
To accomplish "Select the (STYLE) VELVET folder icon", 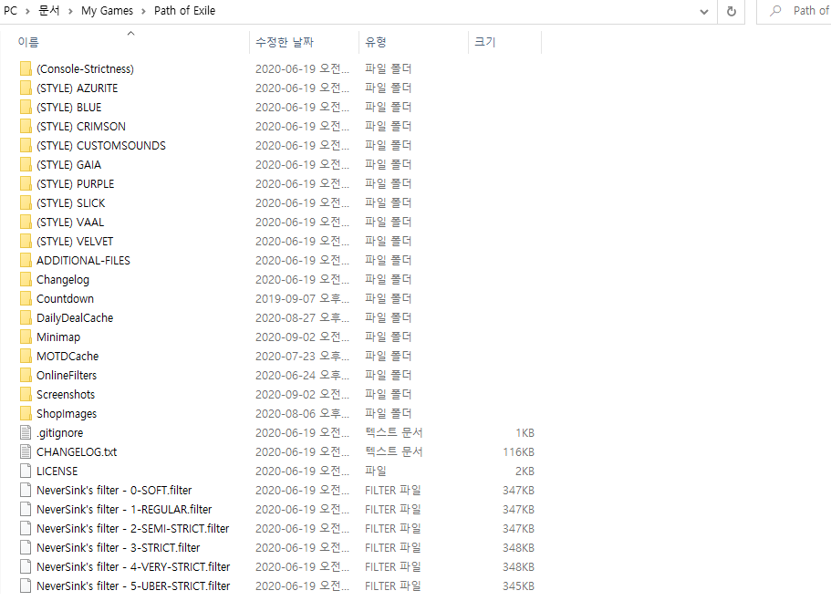I will [x=26, y=241].
